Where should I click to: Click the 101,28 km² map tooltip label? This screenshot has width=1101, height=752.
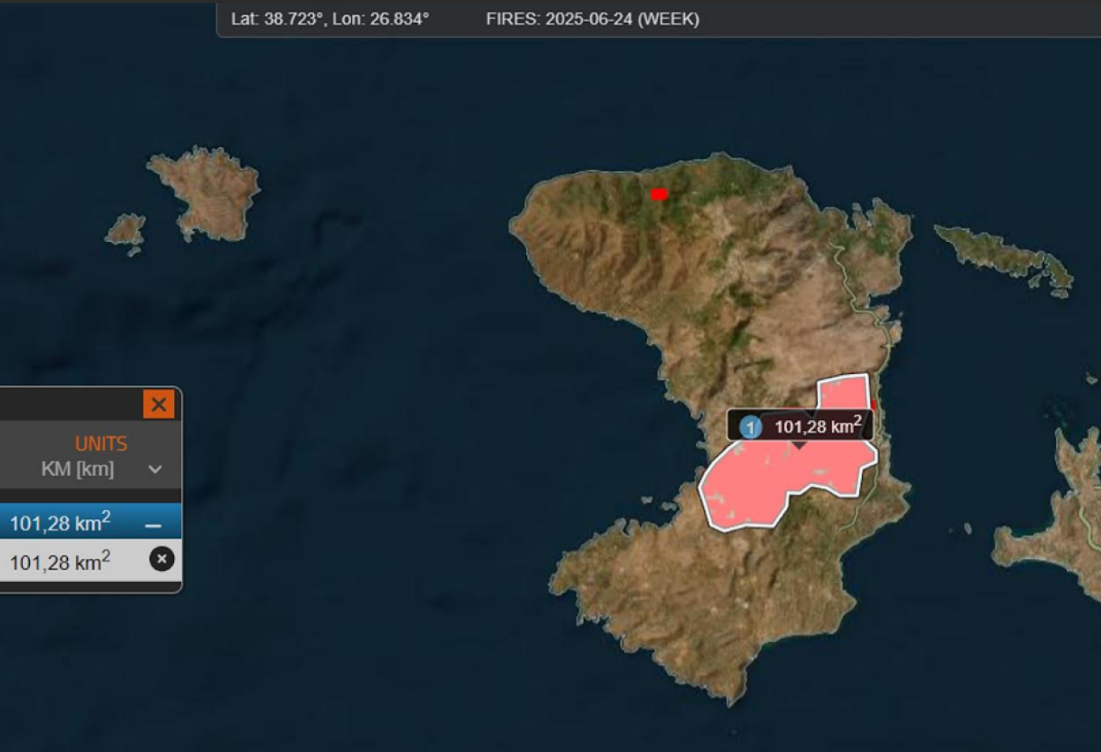[x=818, y=427]
